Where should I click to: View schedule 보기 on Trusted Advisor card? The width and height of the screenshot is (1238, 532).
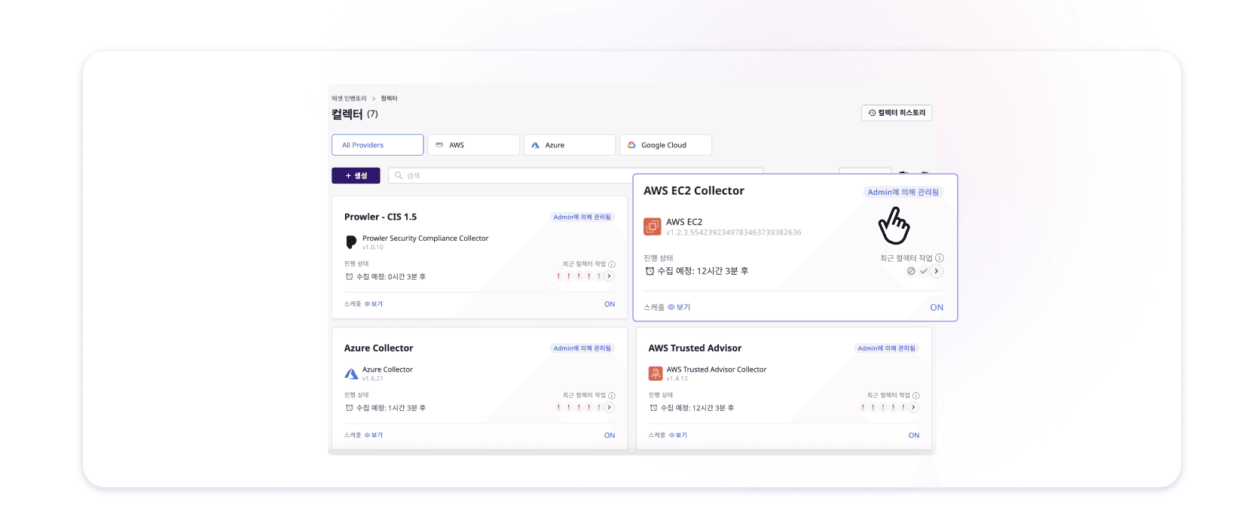tap(678, 435)
